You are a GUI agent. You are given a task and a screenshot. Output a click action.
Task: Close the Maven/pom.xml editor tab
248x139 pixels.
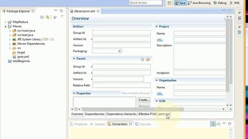[98, 11]
